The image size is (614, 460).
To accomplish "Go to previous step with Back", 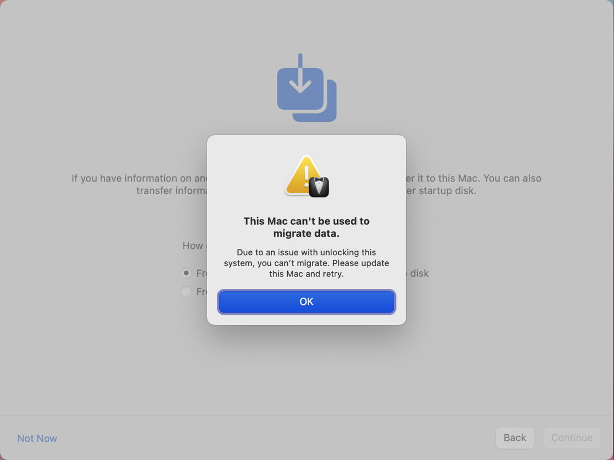I will point(514,438).
